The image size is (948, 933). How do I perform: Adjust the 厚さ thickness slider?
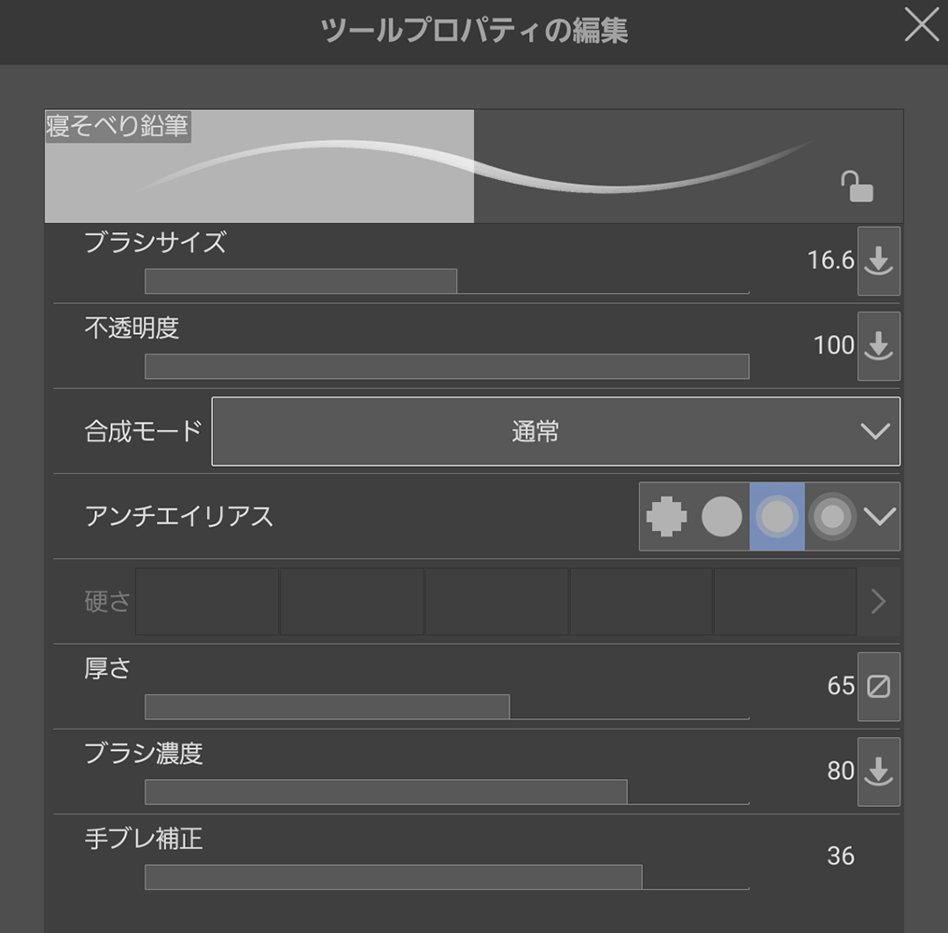click(446, 707)
